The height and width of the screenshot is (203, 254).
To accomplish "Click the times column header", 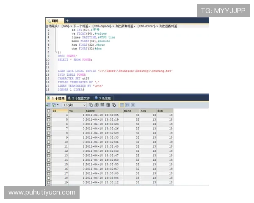I will [103, 111].
